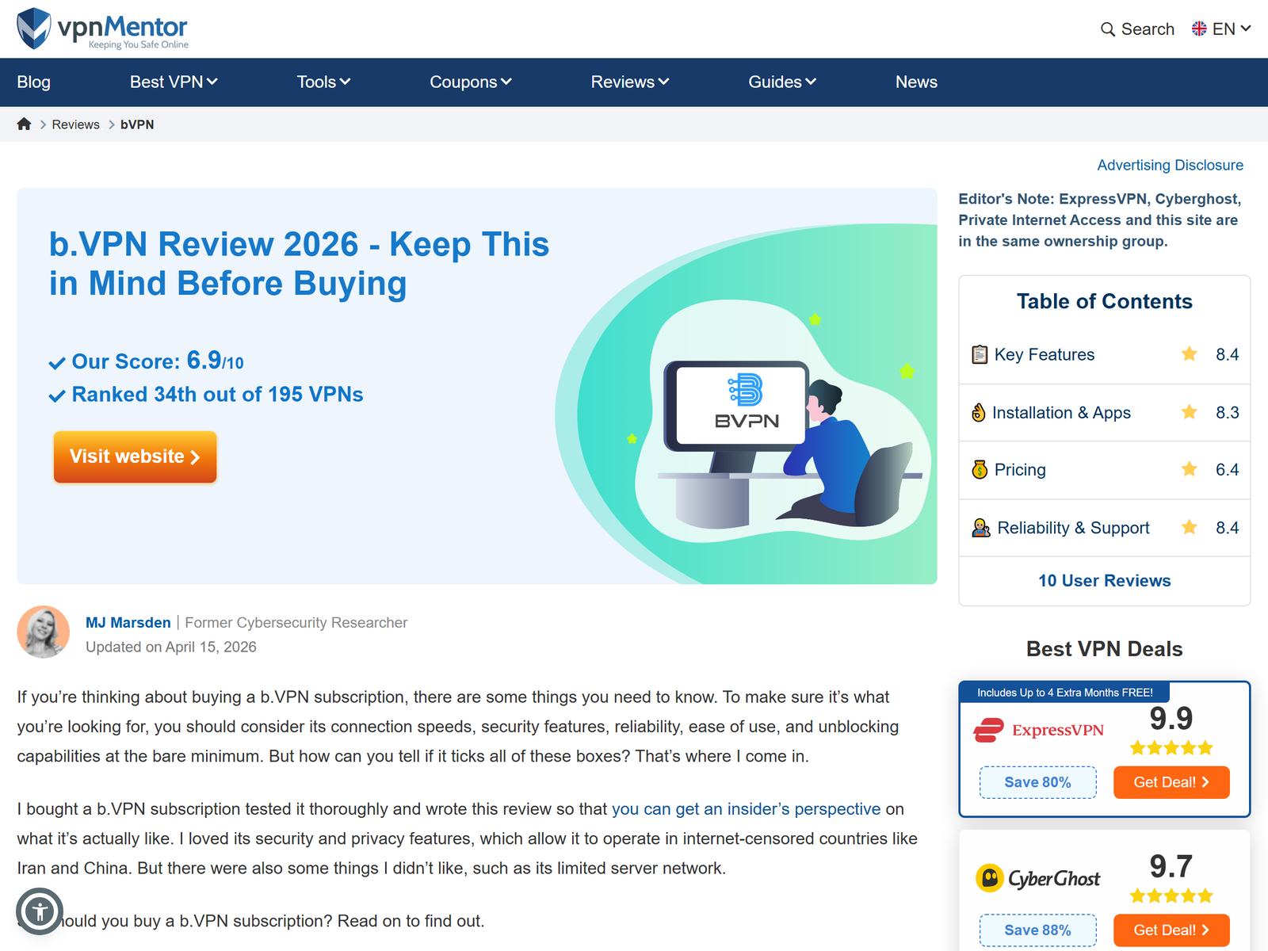This screenshot has width=1268, height=951.
Task: Click Get Deal for ExpressVPN
Action: [x=1171, y=782]
